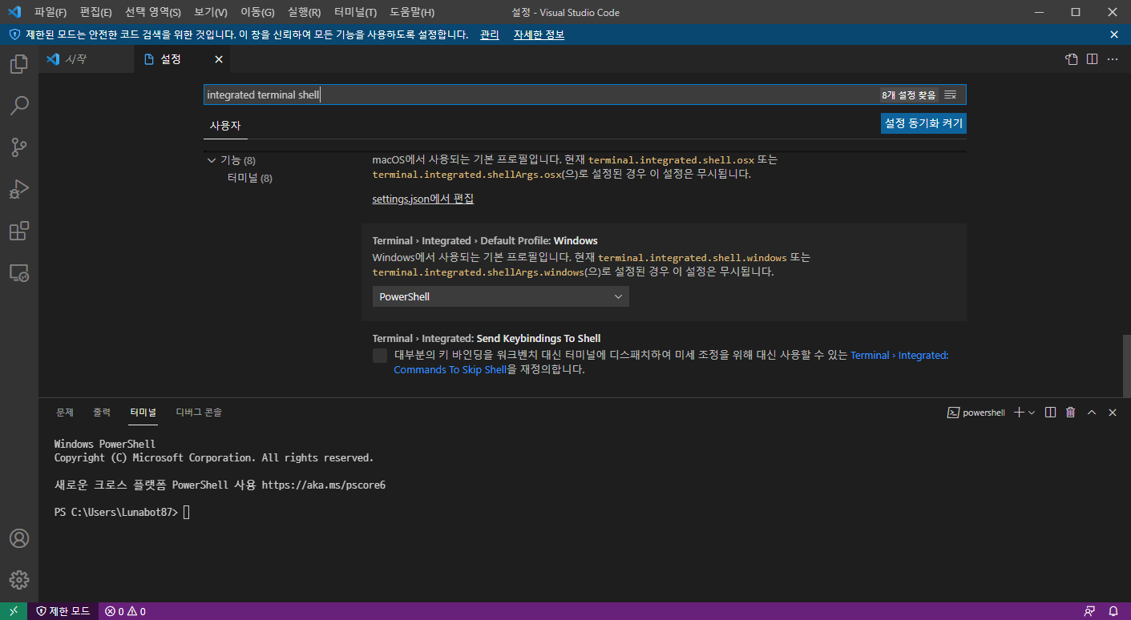This screenshot has height=620, width=1131.
Task: Open the Default Profile Windows dropdown
Action: pos(500,296)
